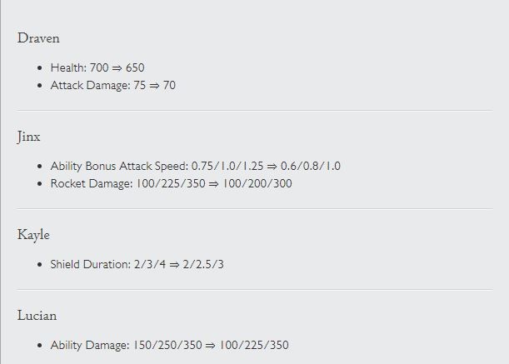Click the value 100/225/350 under Lucian
This screenshot has width=509, height=364.
tap(254, 345)
